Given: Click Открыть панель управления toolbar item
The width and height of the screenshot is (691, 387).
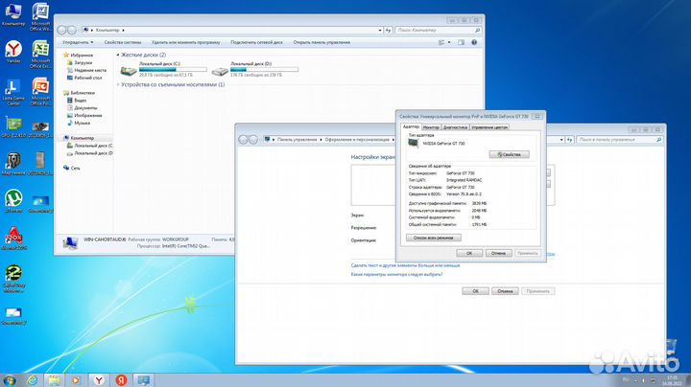Looking at the screenshot, I should click(322, 43).
